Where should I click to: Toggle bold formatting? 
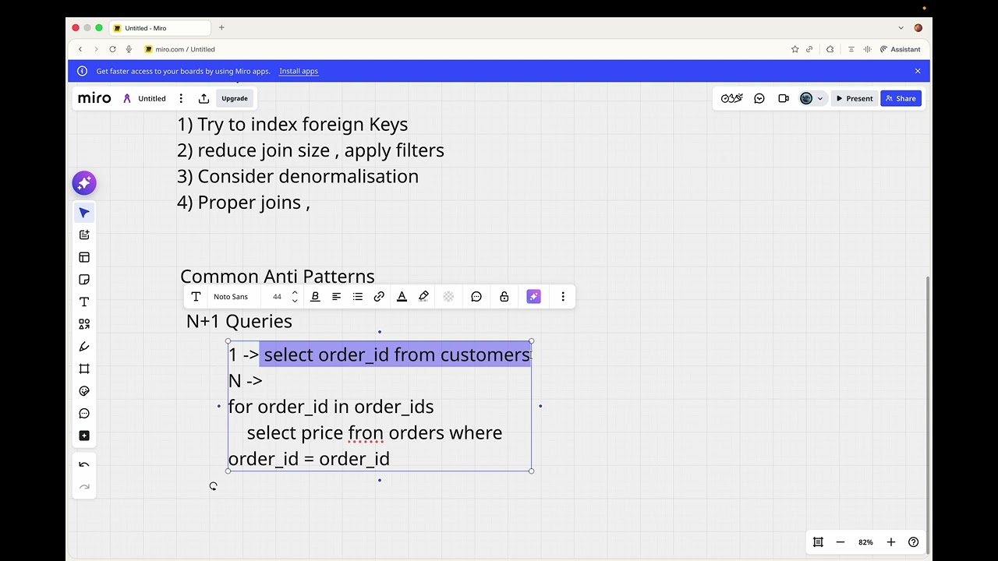[x=315, y=297]
